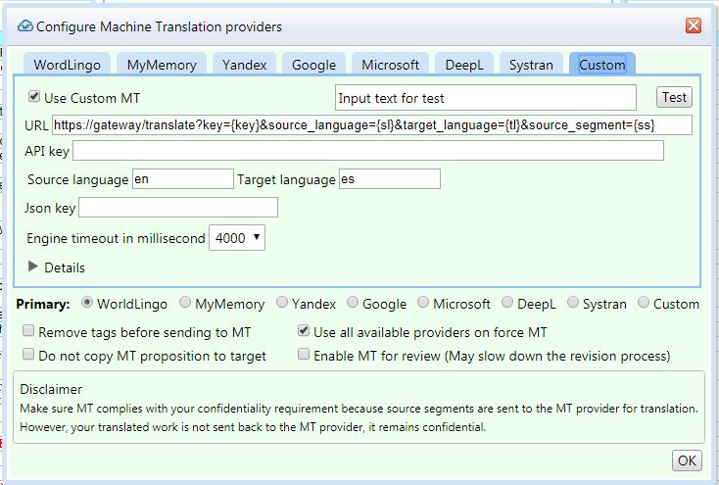Uncheck the Use Custom MT checkbox
The height and width of the screenshot is (485, 719).
pyautogui.click(x=35, y=97)
